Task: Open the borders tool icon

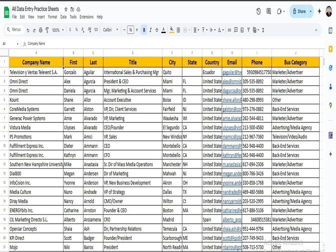Action: click(x=178, y=30)
